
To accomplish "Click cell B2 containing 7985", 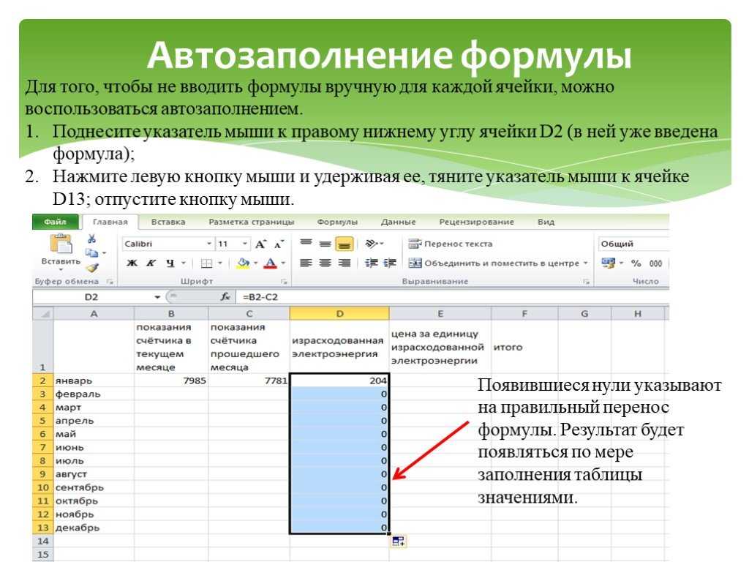I will [171, 381].
